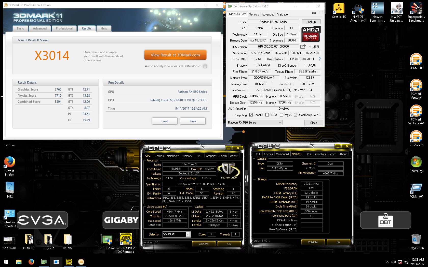The image size is (428, 267).
Task: Open the 1412 desktop file
Action: coord(9,190)
